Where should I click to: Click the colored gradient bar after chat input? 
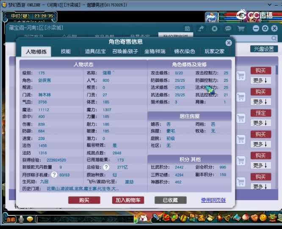135,219
